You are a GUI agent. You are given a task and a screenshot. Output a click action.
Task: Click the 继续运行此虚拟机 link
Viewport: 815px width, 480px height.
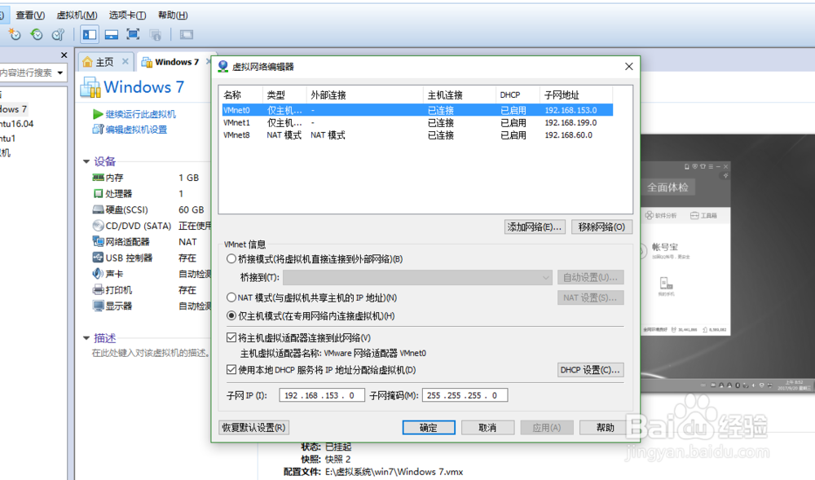[140, 114]
